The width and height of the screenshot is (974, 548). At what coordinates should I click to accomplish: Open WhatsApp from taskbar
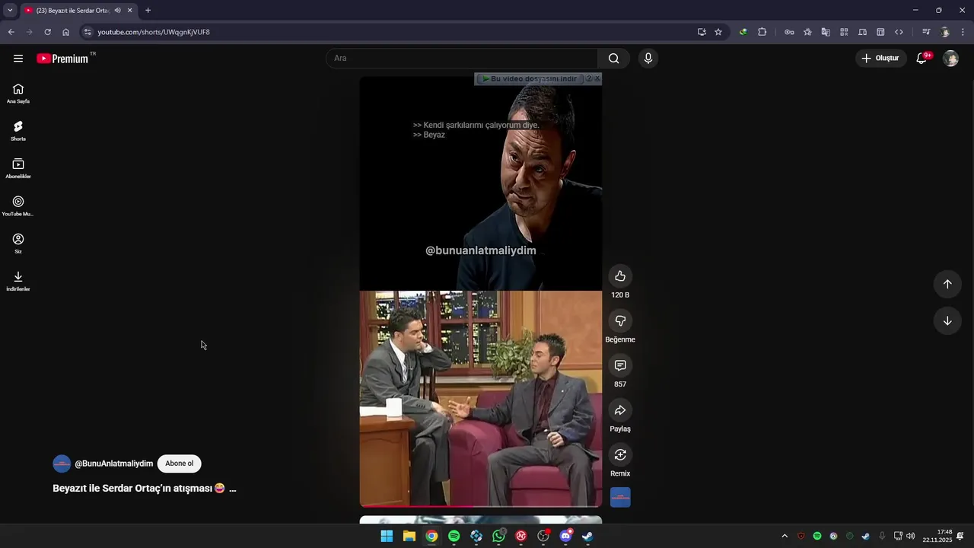(x=498, y=537)
